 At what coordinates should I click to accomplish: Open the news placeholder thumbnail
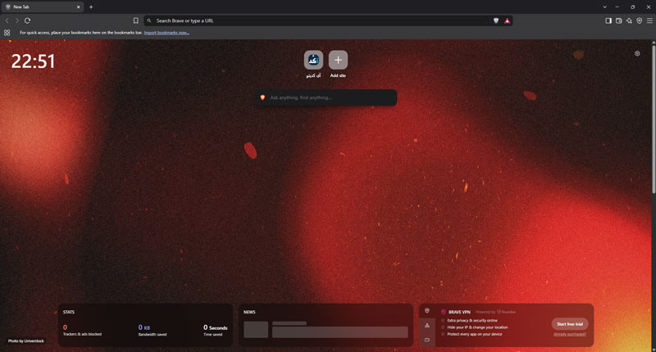coord(256,329)
